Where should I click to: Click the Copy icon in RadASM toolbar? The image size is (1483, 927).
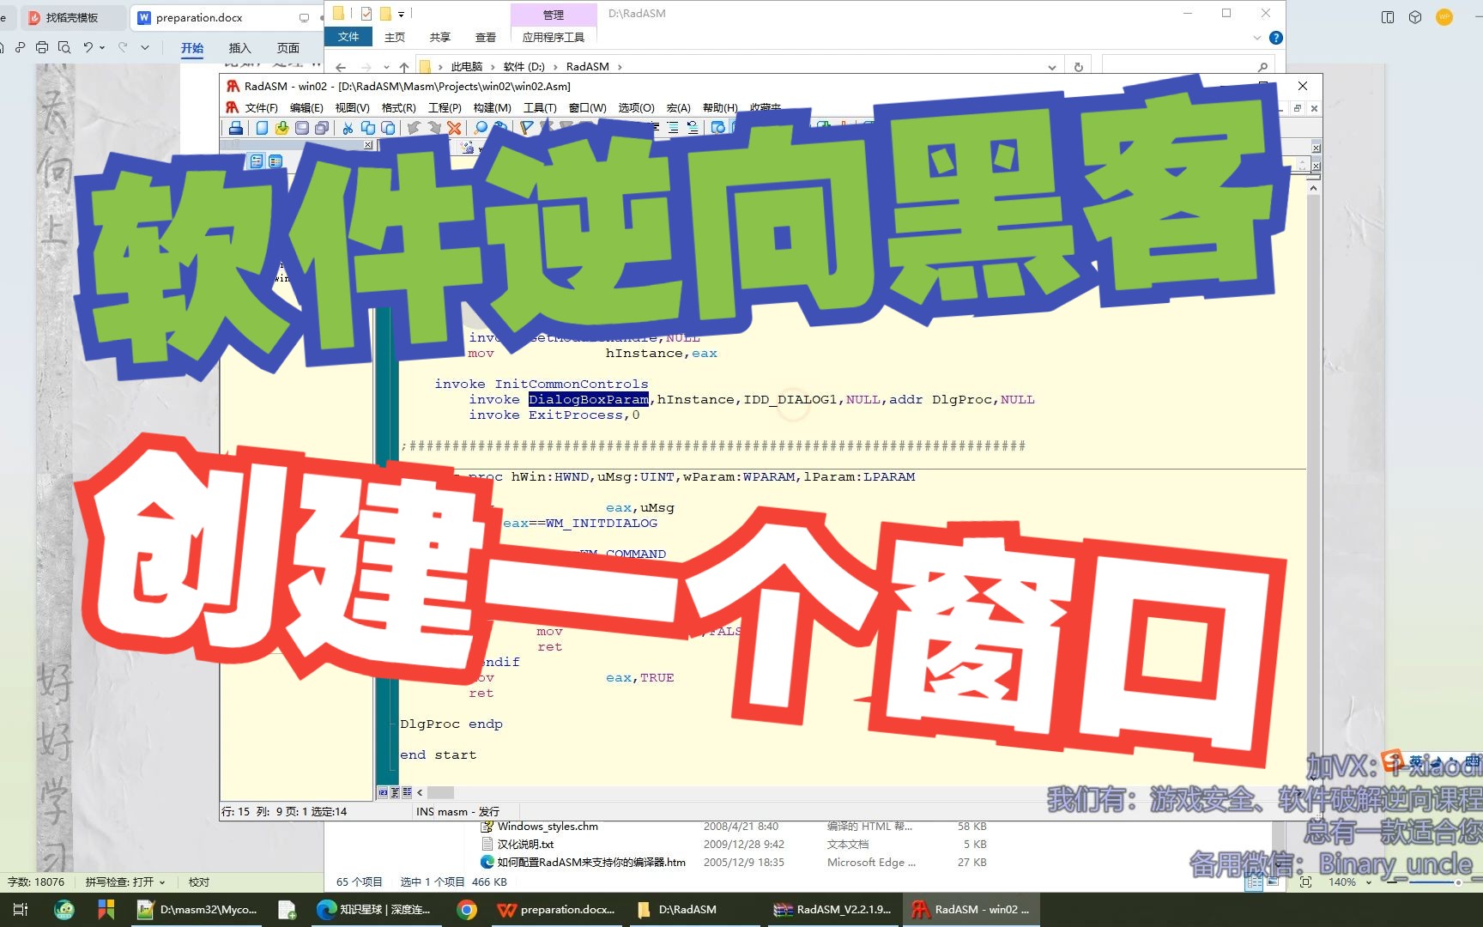(x=368, y=128)
